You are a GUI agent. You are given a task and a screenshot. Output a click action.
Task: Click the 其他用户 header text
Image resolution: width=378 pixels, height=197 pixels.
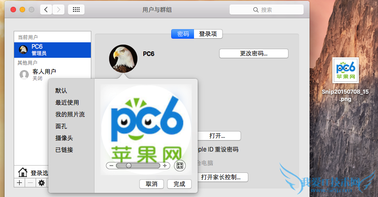(27, 63)
